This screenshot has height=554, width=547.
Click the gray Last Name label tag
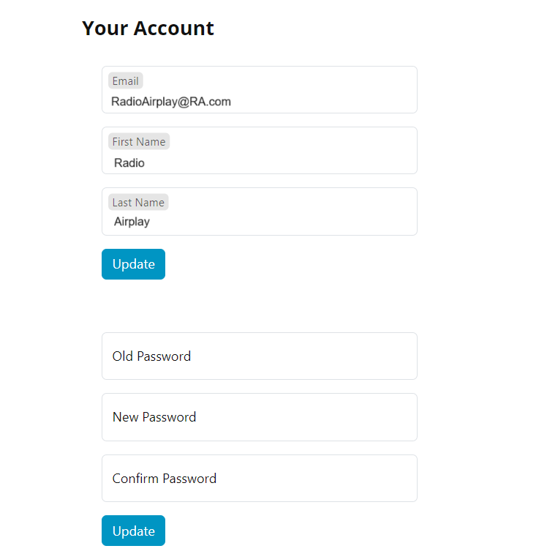[x=138, y=202]
